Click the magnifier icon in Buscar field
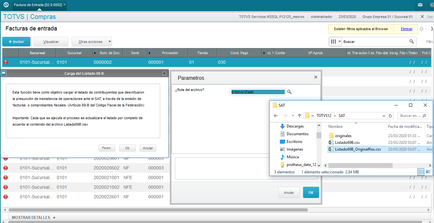This screenshot has height=223, width=434. pyautogui.click(x=412, y=42)
